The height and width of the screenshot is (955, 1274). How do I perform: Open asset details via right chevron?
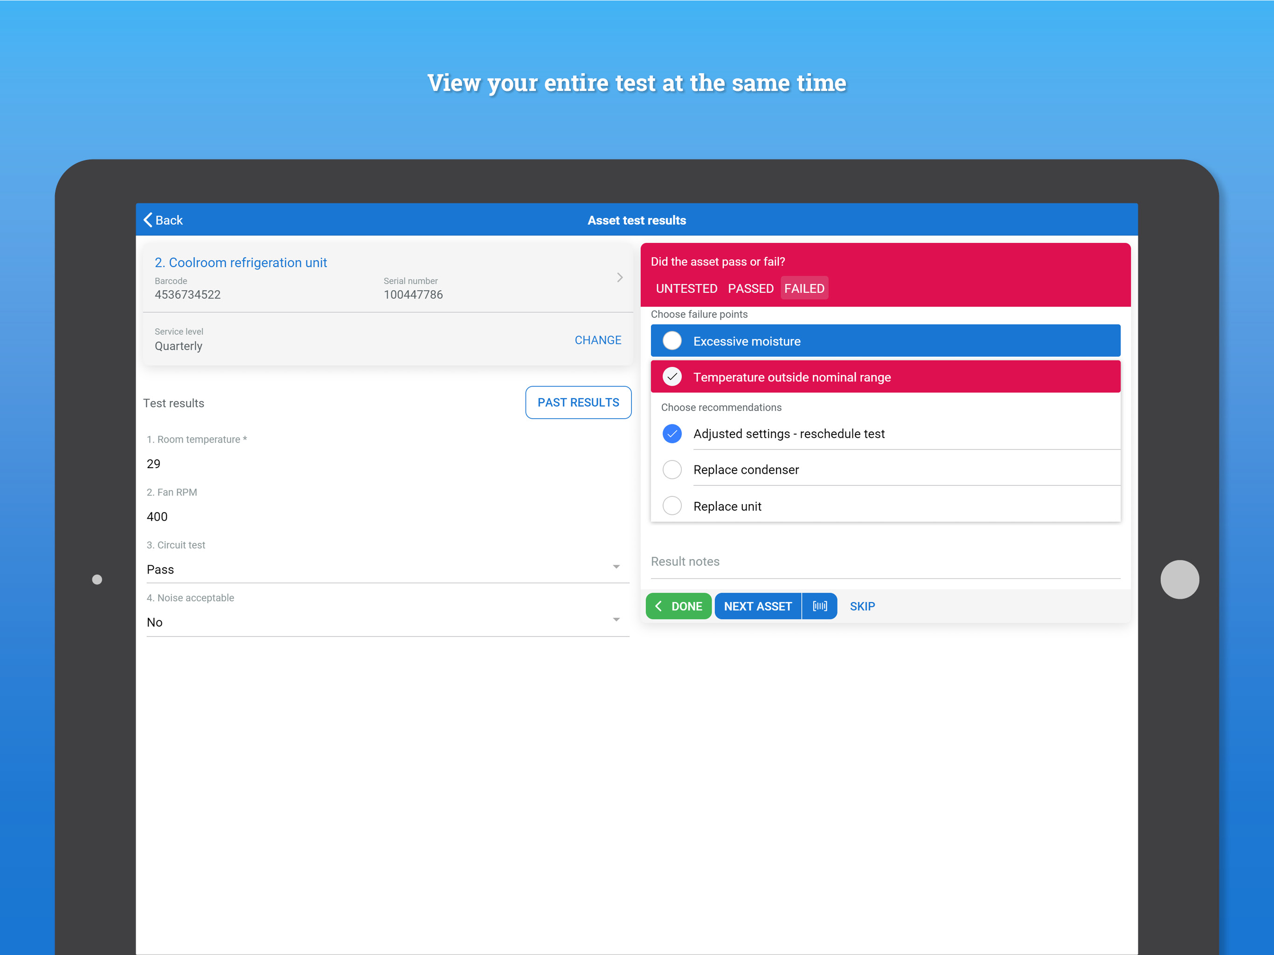[x=620, y=277]
